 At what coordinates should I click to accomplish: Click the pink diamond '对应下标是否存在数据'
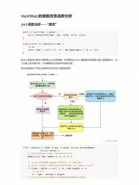coord(43,96)
